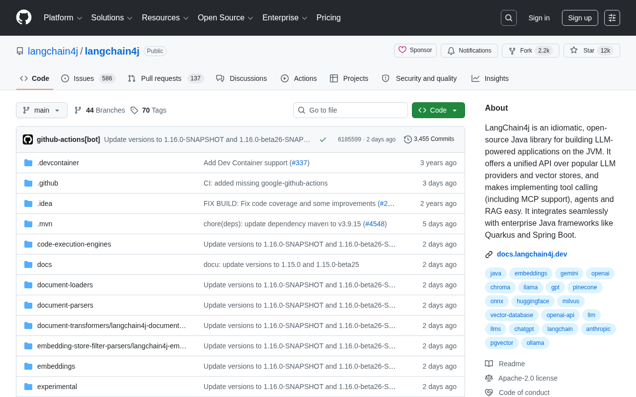
Task: Click the license scale icon
Action: (x=489, y=378)
